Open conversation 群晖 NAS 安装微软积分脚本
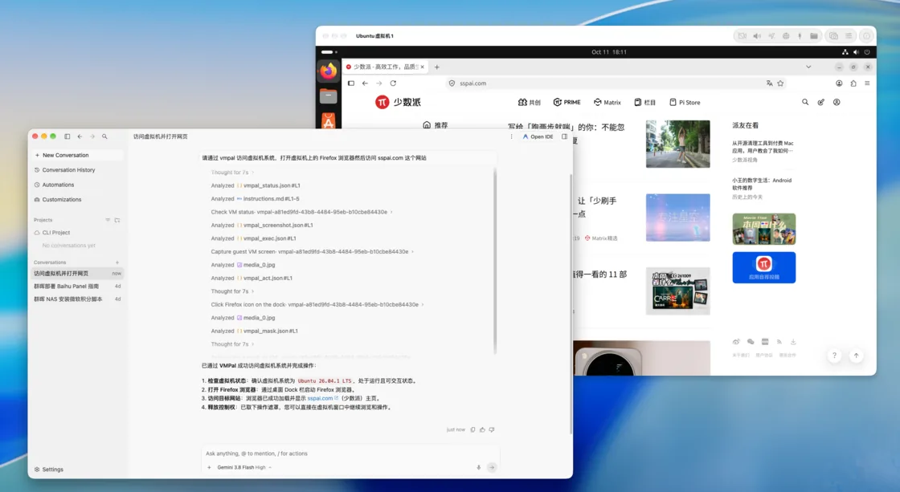900x492 pixels. 77,299
